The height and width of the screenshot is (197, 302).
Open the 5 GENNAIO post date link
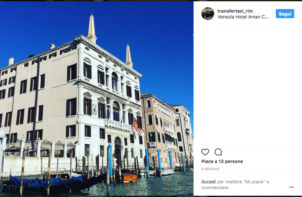[210, 169]
